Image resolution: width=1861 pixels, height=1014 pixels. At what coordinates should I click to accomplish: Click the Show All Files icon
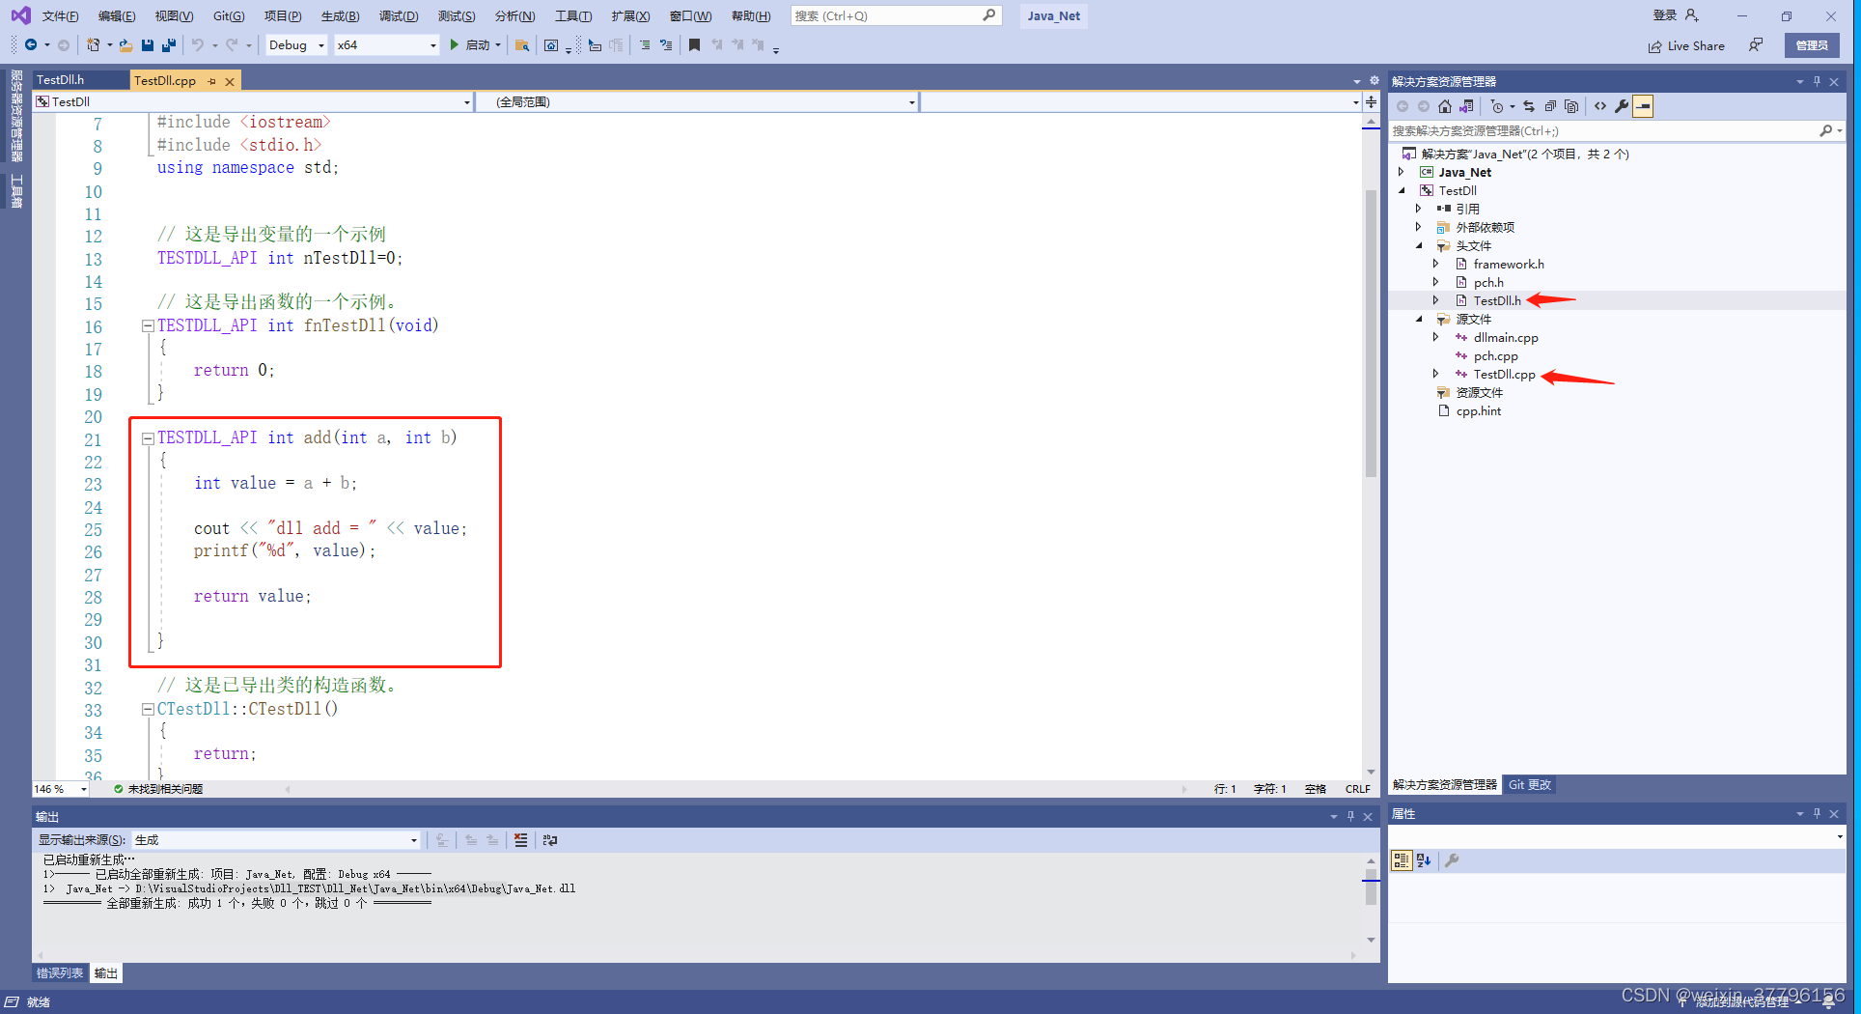tap(1571, 106)
